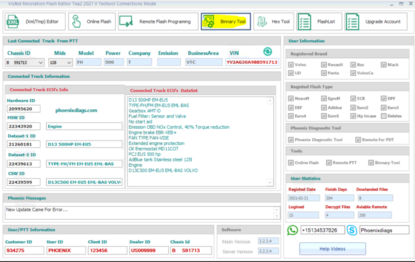Click the FlashList checklist icon
This screenshot has width=415, height=262.
[x=304, y=22]
